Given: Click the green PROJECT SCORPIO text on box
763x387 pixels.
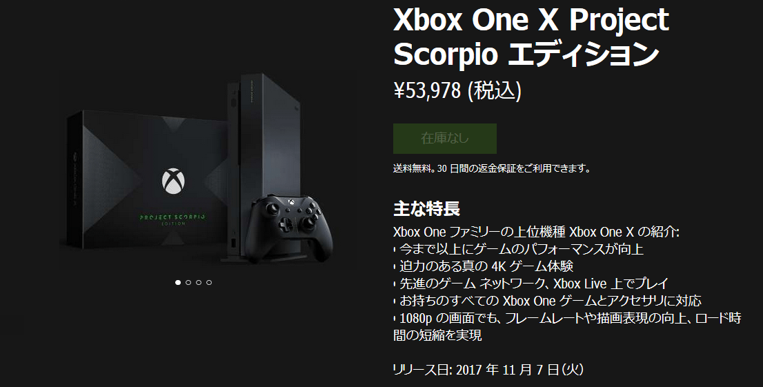Looking at the screenshot, I should click(172, 217).
